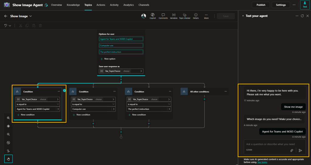Open topic Details
This screenshot has width=311, height=165.
(x=195, y=16)
